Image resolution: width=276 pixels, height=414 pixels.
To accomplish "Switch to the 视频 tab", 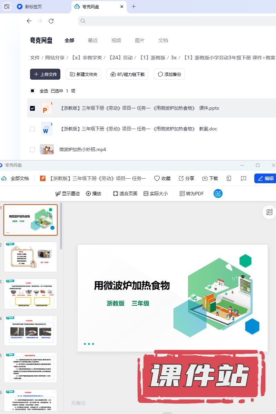I will [x=116, y=40].
